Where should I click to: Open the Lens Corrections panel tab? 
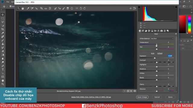click(155, 31)
